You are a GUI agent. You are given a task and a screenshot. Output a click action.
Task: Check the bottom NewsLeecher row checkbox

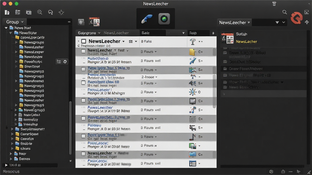83,154
